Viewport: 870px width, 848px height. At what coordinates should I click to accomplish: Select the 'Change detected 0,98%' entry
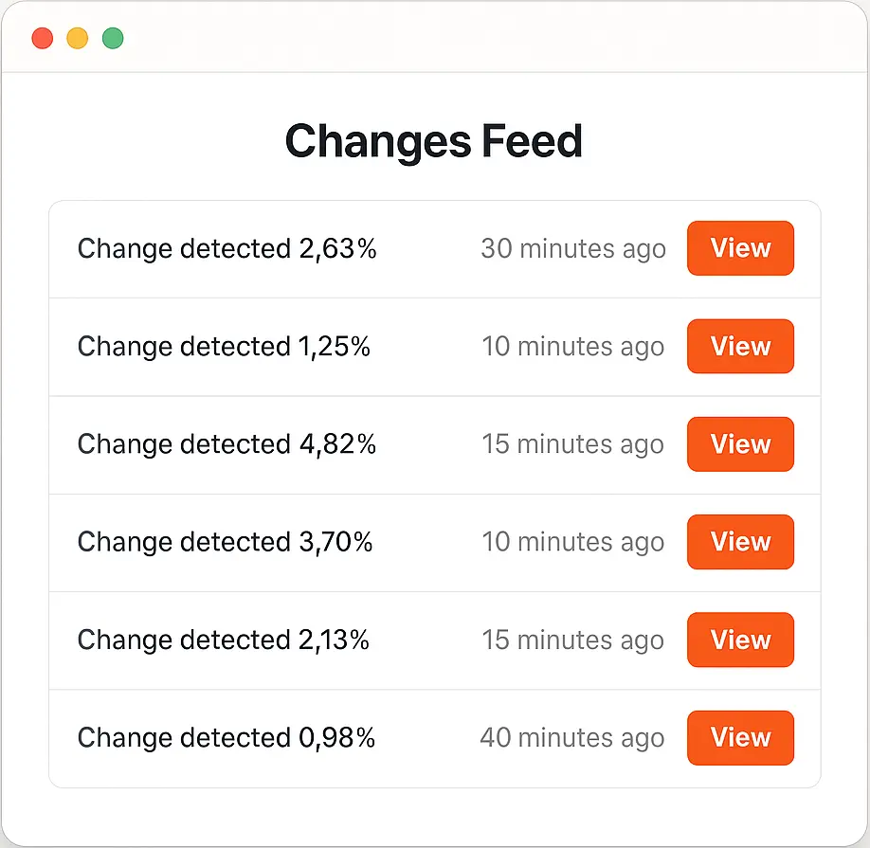tap(226, 737)
